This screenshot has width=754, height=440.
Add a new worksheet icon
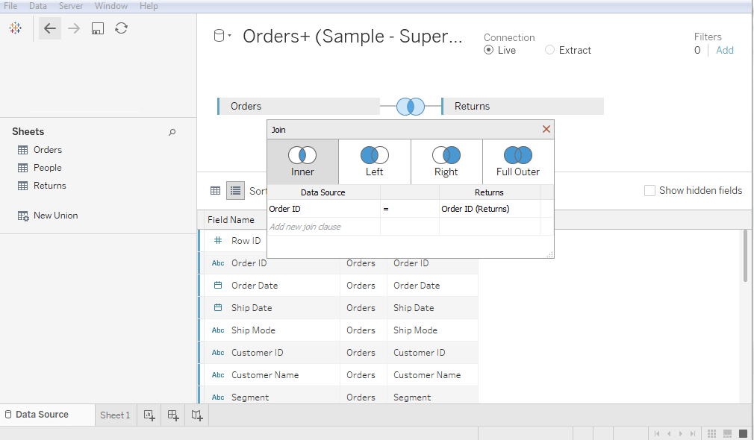pos(149,415)
